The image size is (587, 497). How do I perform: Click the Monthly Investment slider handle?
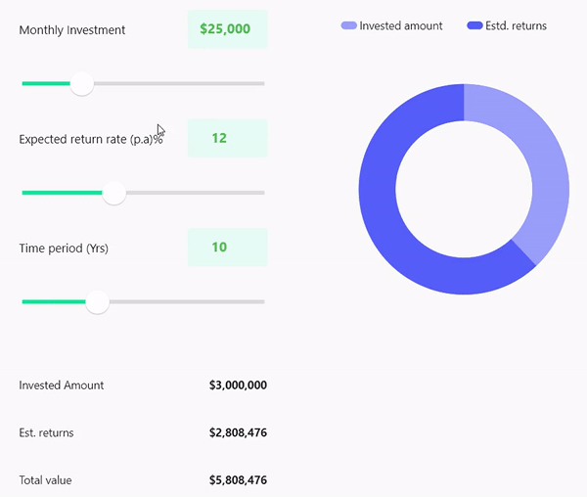pos(82,84)
